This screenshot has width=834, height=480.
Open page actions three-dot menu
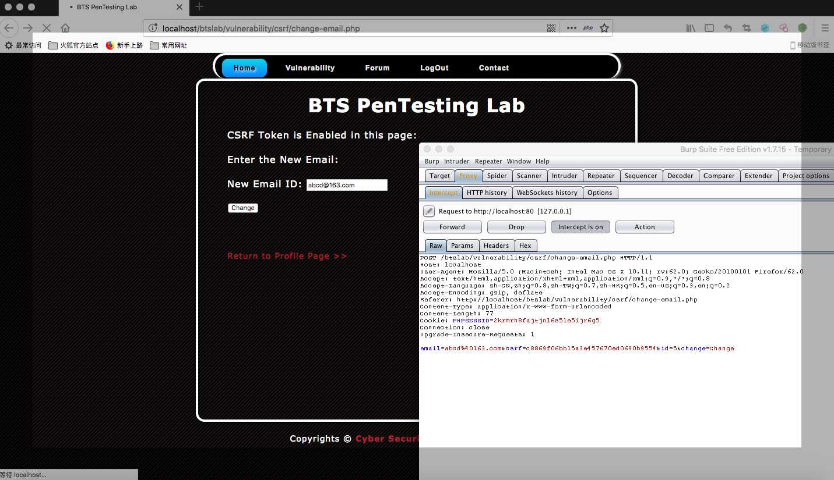[571, 28]
